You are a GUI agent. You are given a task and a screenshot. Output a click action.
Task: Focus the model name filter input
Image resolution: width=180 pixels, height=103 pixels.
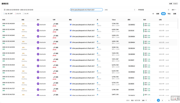(x=86, y=10)
